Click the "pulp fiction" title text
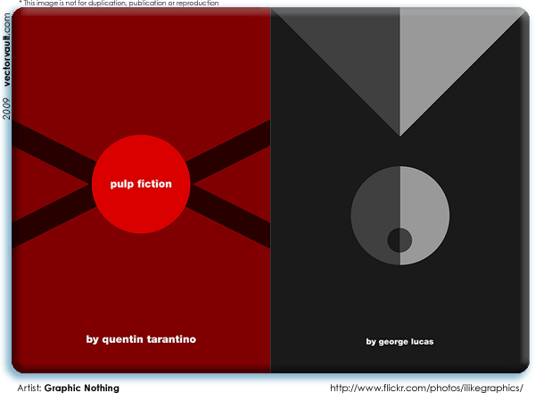This screenshot has height=393, width=535. click(x=140, y=184)
